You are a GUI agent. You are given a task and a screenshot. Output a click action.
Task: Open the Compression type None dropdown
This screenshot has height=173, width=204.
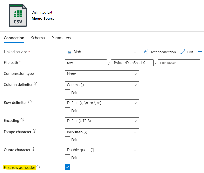(x=102, y=74)
